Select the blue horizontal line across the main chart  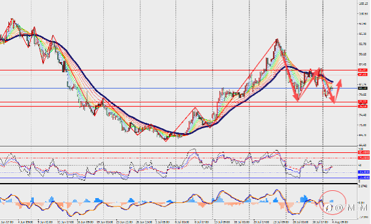tap(178, 89)
